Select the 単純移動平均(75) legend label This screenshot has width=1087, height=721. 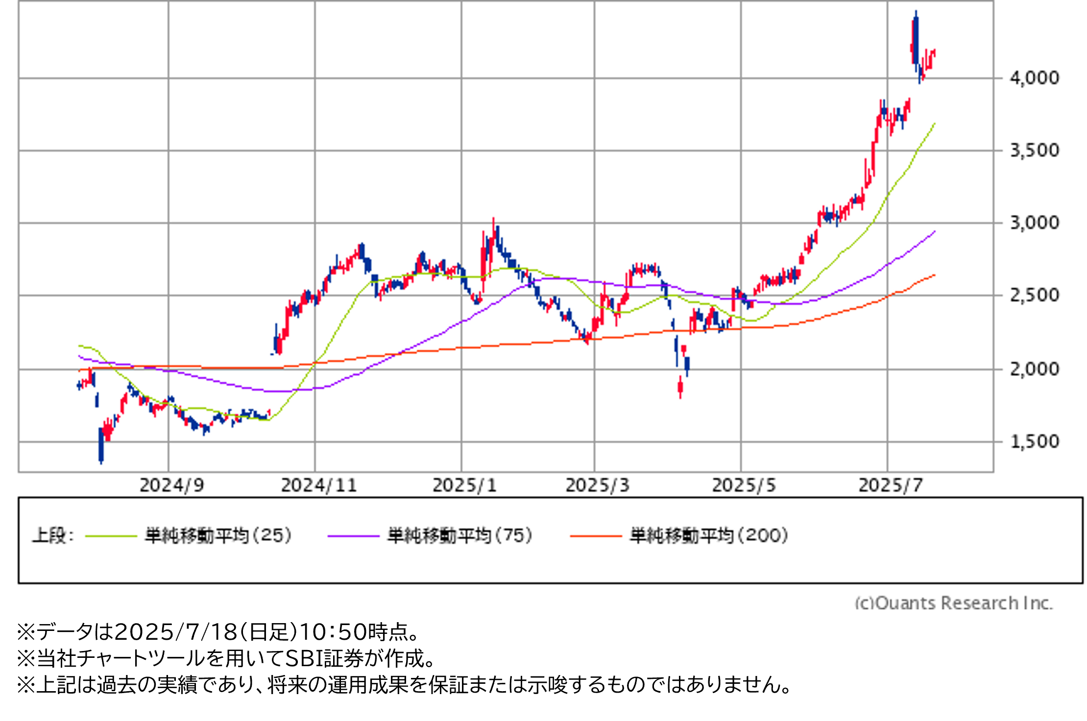460,535
